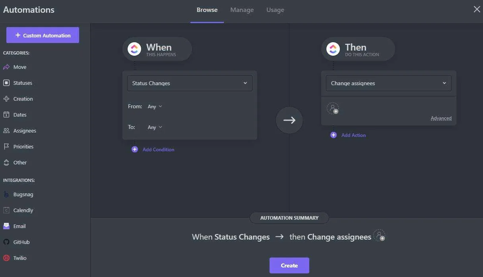Open the Usage tab
Screen dimensions: 483x277
click(275, 10)
